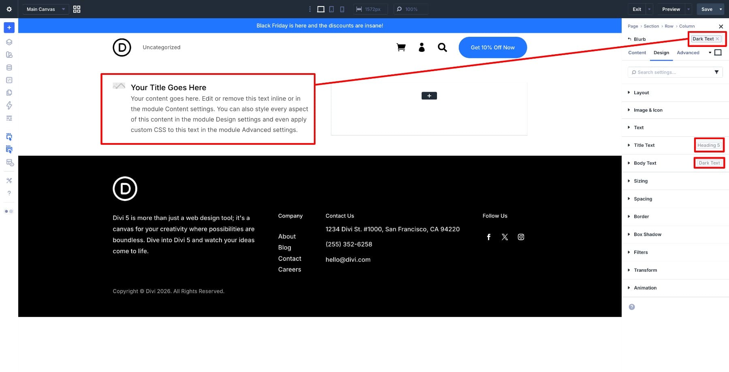Click the 100% zoom field

(411, 9)
